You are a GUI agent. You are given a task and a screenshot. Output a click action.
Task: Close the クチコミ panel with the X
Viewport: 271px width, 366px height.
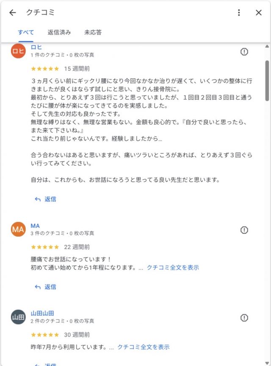(258, 13)
